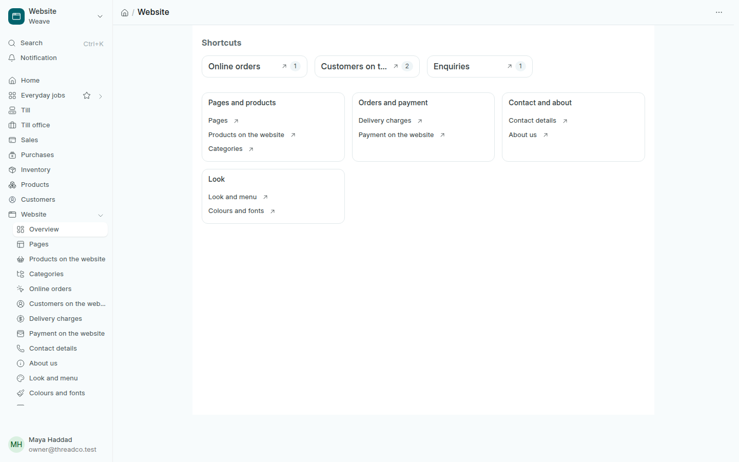Viewport: 739px width, 462px height.
Task: Click the Look and menu palette icon
Action: click(x=21, y=378)
